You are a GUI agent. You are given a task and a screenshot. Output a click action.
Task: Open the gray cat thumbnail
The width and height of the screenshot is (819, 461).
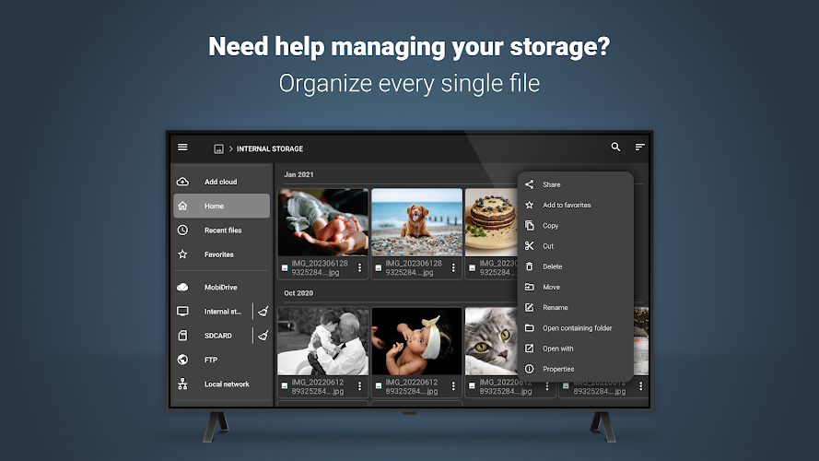point(492,341)
